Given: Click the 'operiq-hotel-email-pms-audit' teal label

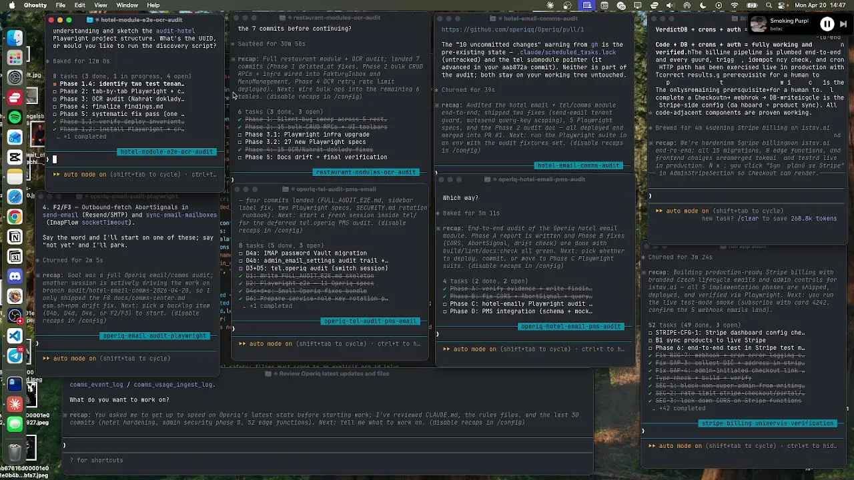Looking at the screenshot, I should point(570,327).
